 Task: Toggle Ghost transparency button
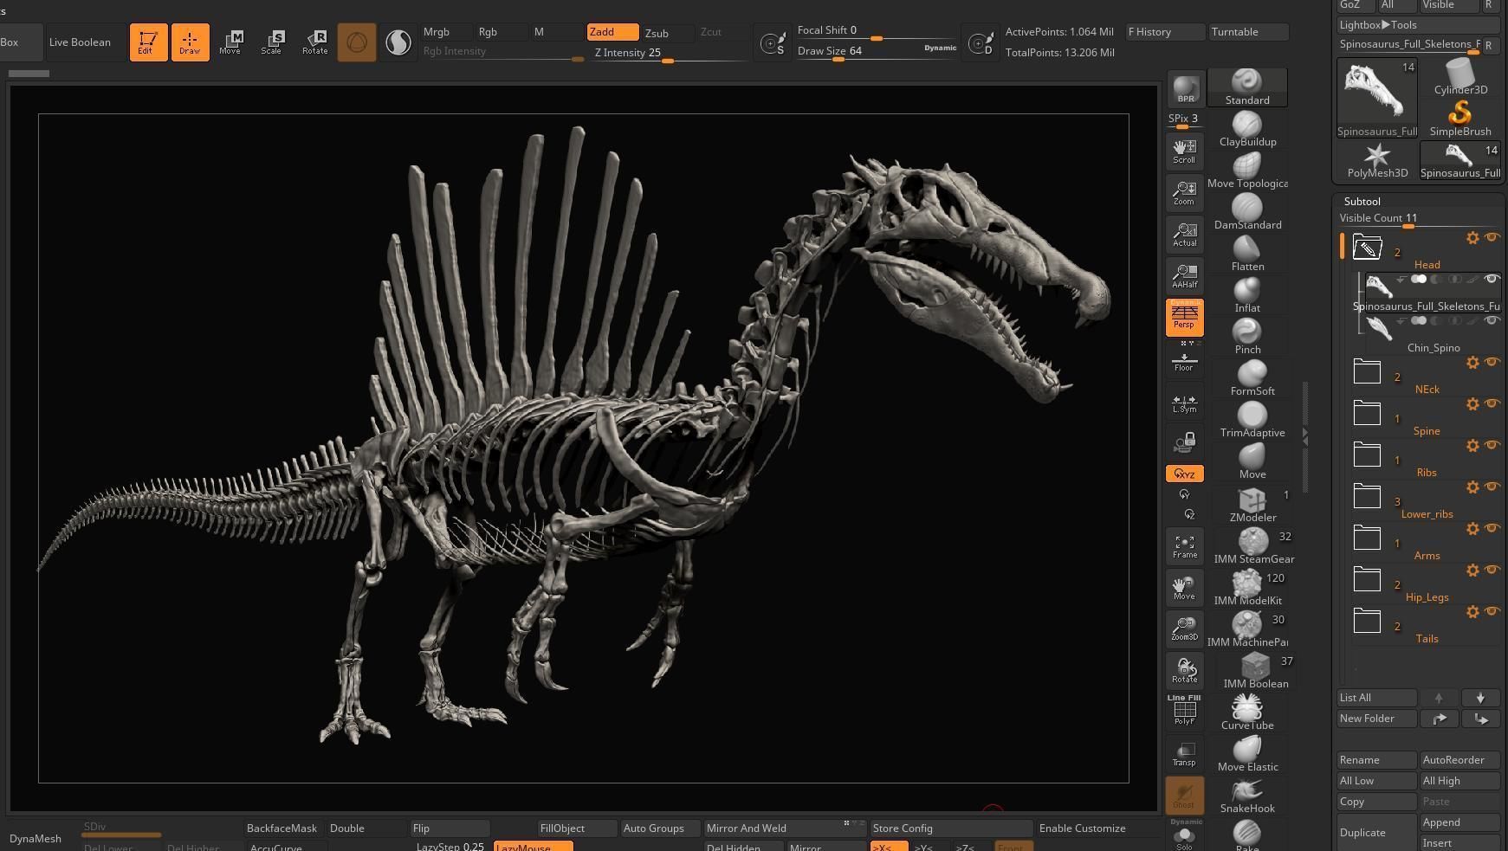coord(1184,795)
